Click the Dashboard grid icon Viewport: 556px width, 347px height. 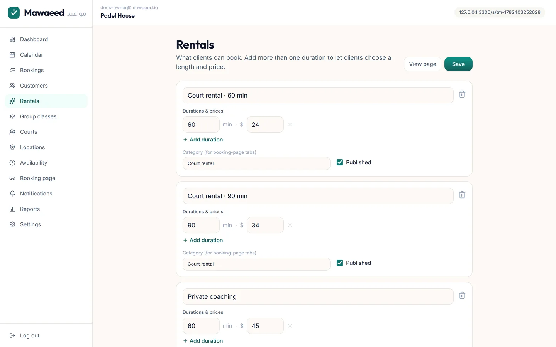click(x=12, y=39)
